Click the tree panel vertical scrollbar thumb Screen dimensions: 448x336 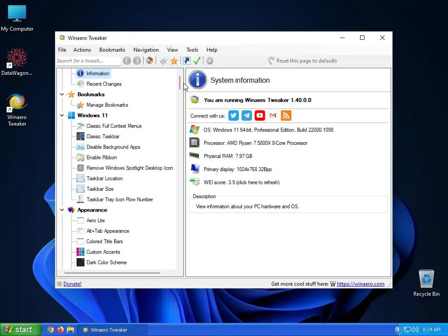(180, 83)
